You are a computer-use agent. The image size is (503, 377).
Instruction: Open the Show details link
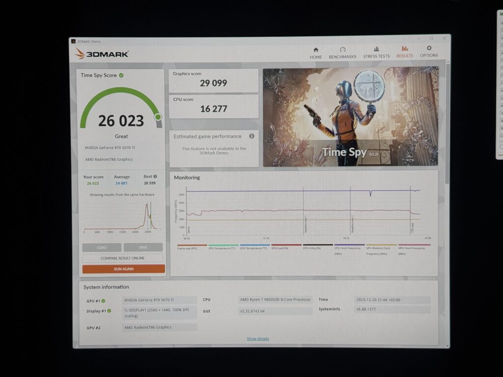click(x=258, y=339)
